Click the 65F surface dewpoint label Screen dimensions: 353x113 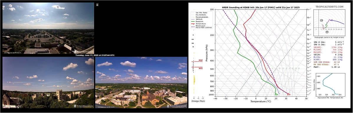coord(276,95)
